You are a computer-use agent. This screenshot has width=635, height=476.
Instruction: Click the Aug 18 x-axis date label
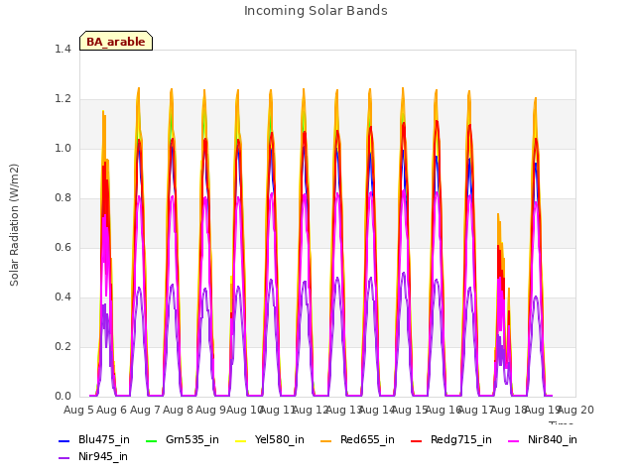[x=509, y=410]
